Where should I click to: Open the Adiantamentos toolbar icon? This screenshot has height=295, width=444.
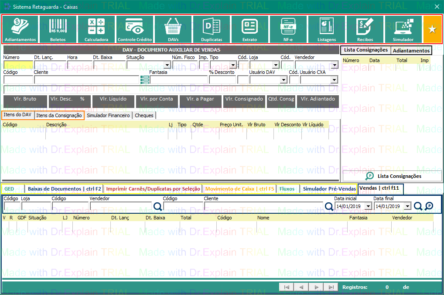[20, 29]
